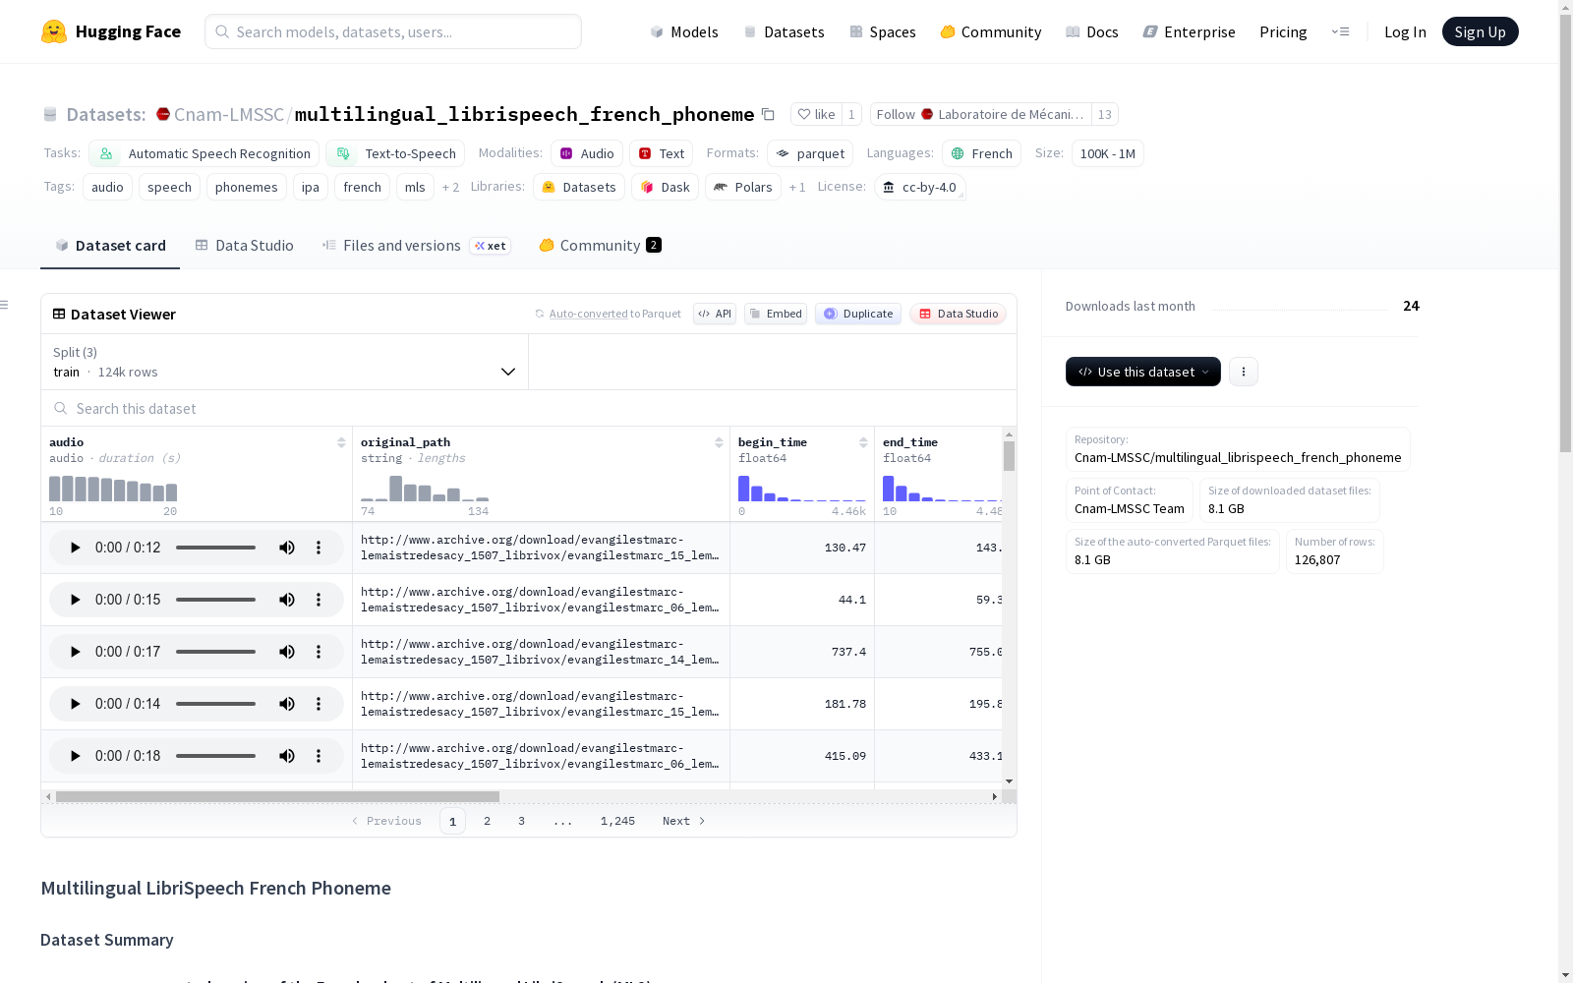
Task: Expand the Split train dropdown
Action: point(284,362)
